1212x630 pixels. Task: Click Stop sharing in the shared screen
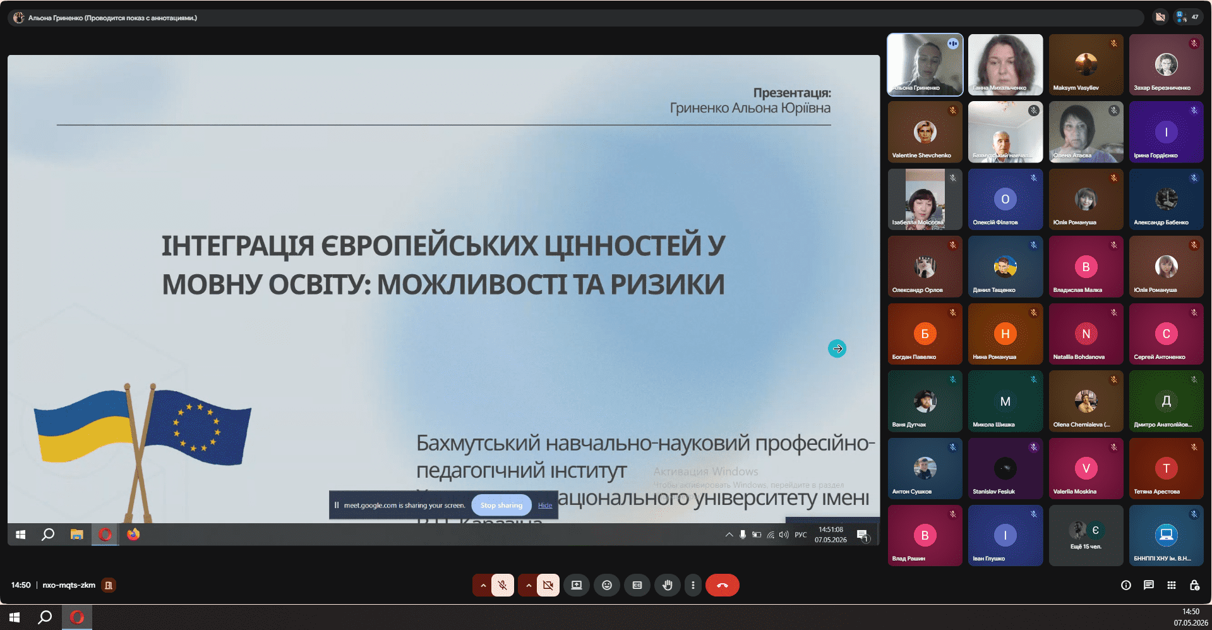tap(501, 505)
